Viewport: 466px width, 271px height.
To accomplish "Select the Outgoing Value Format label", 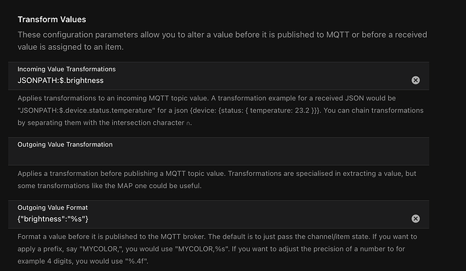I will (x=53, y=208).
